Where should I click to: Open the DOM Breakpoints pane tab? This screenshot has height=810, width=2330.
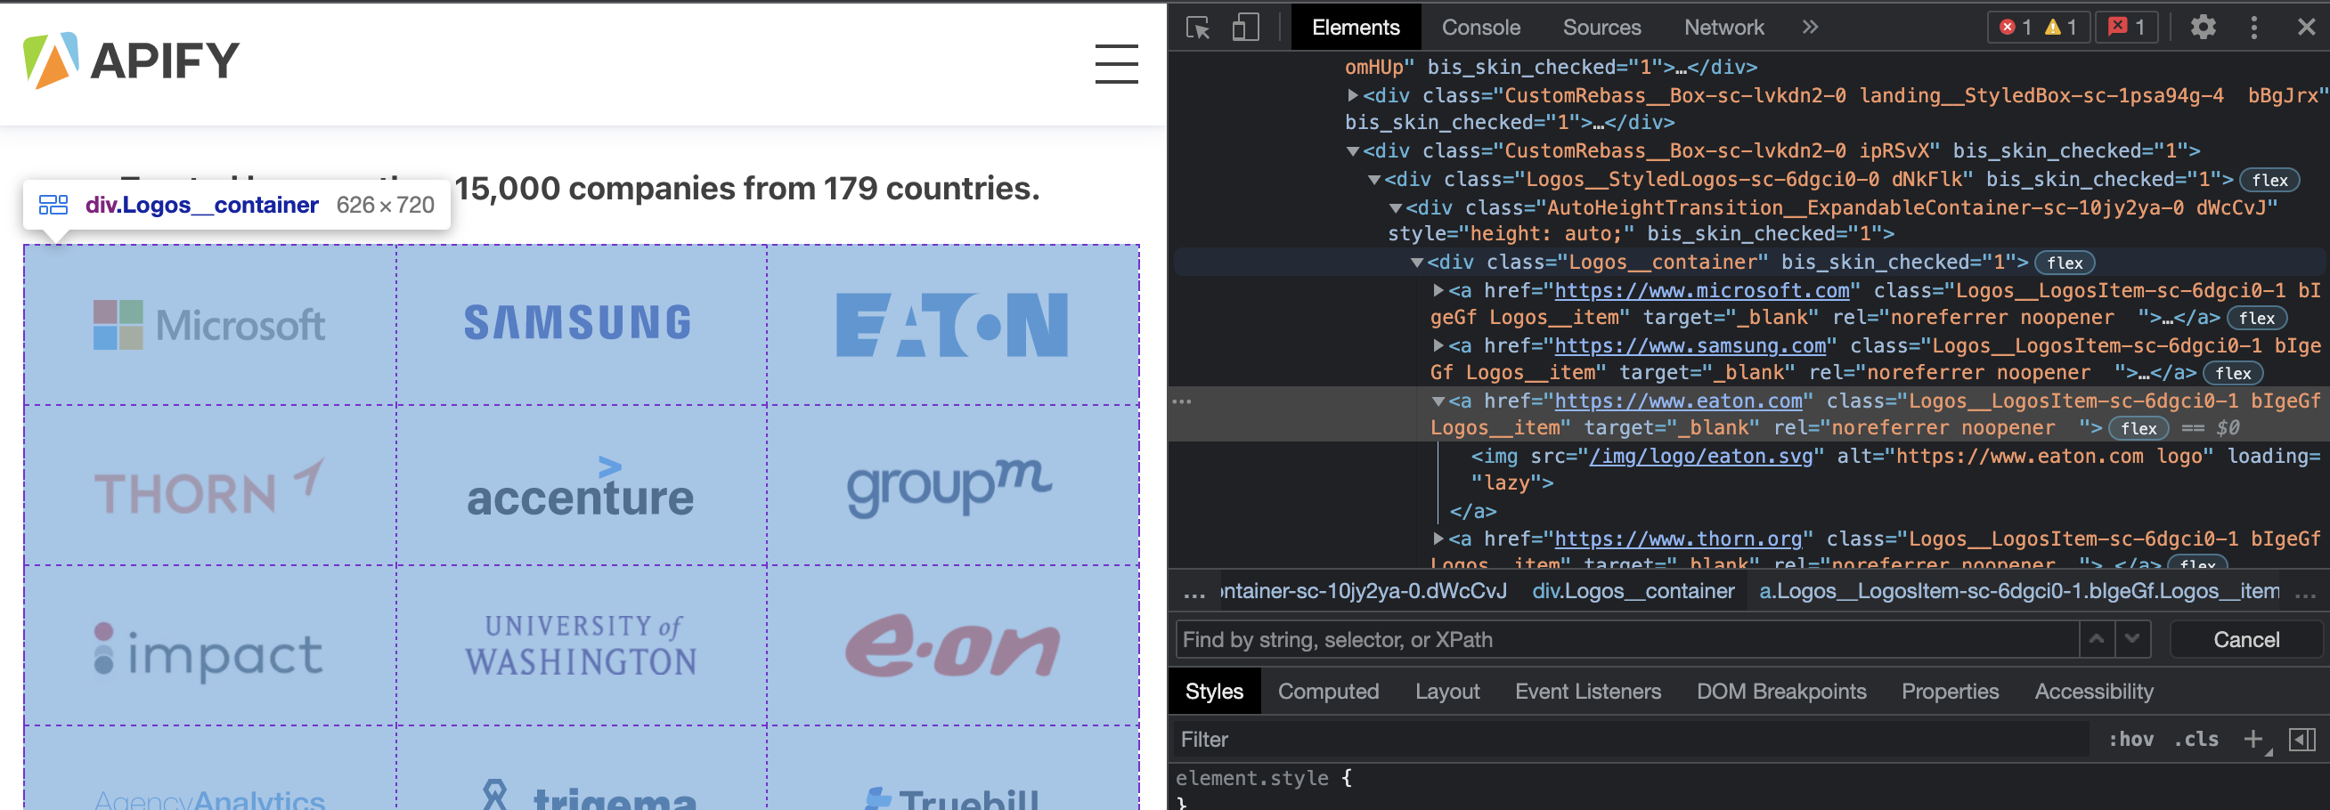click(1781, 692)
